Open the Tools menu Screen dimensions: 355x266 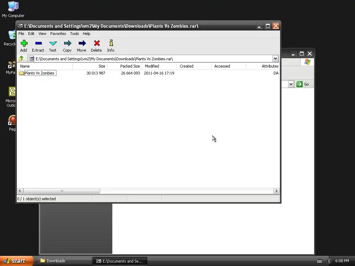coord(75,34)
